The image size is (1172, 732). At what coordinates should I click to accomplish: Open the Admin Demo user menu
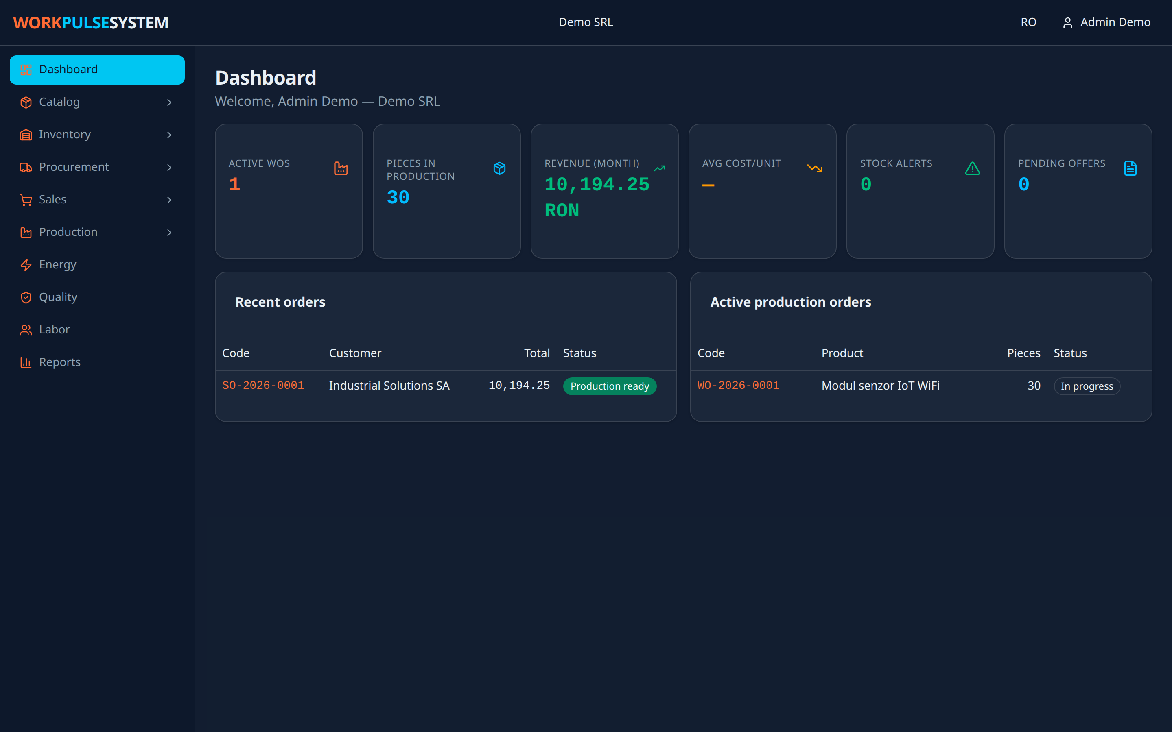(x=1106, y=22)
